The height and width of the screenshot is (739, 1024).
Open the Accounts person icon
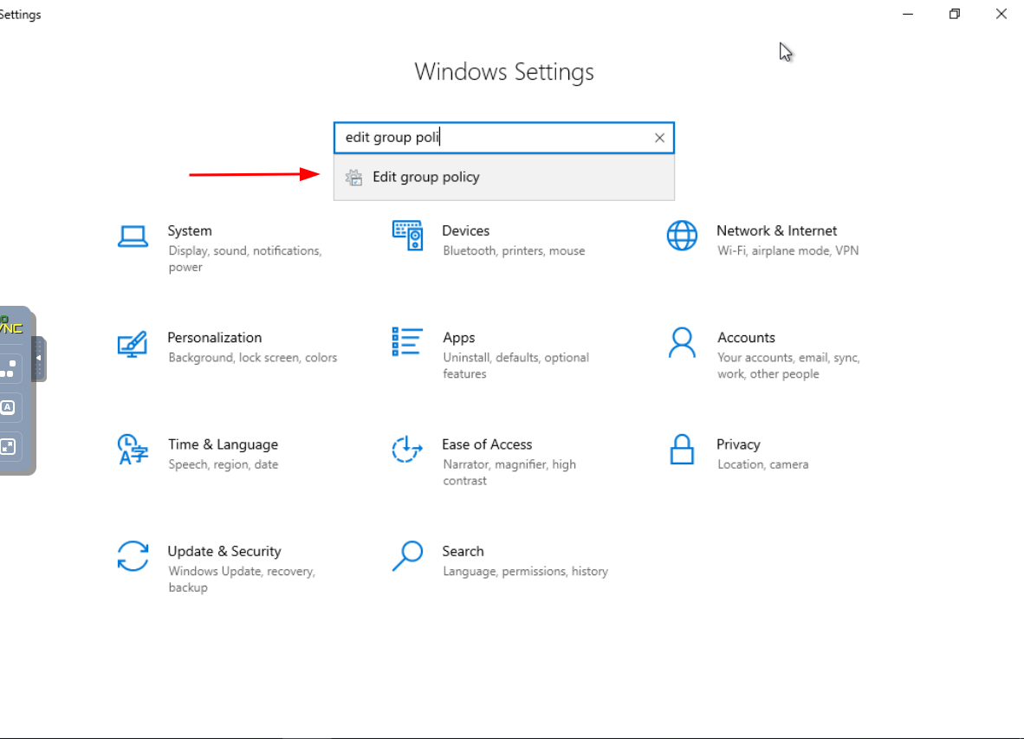click(682, 343)
